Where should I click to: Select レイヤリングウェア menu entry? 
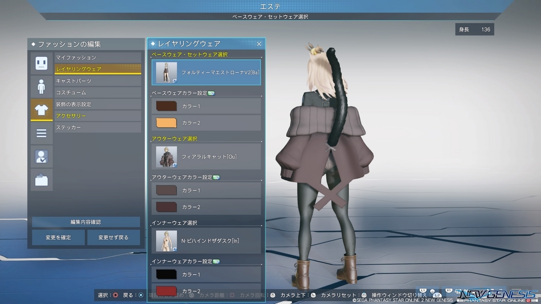pyautogui.click(x=98, y=69)
